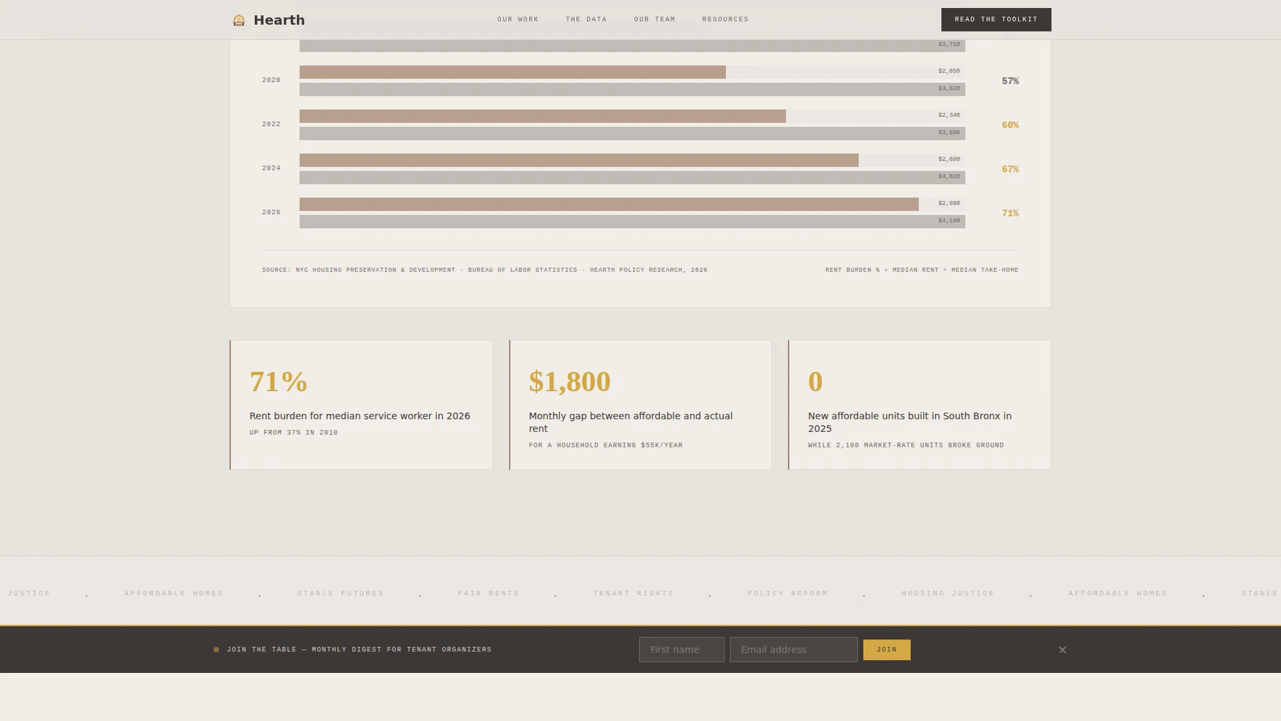This screenshot has width=1281, height=721.
Task: Click the large 71% stat card heading
Action: [x=279, y=381]
